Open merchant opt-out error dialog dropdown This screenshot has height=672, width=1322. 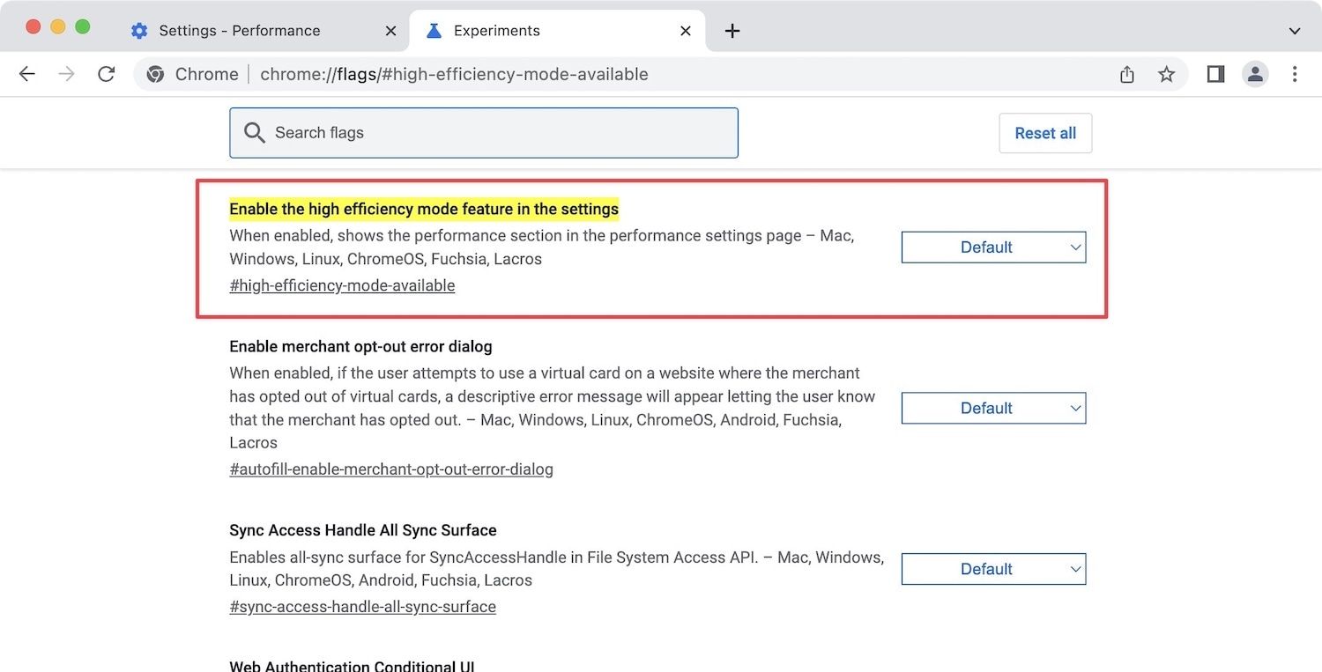[993, 408]
